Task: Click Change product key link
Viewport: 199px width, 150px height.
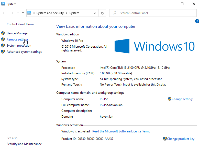Action: [181, 139]
